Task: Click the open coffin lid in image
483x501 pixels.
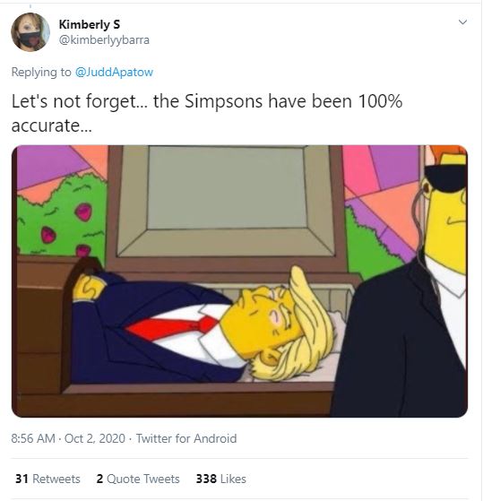Action: pyautogui.click(x=227, y=204)
